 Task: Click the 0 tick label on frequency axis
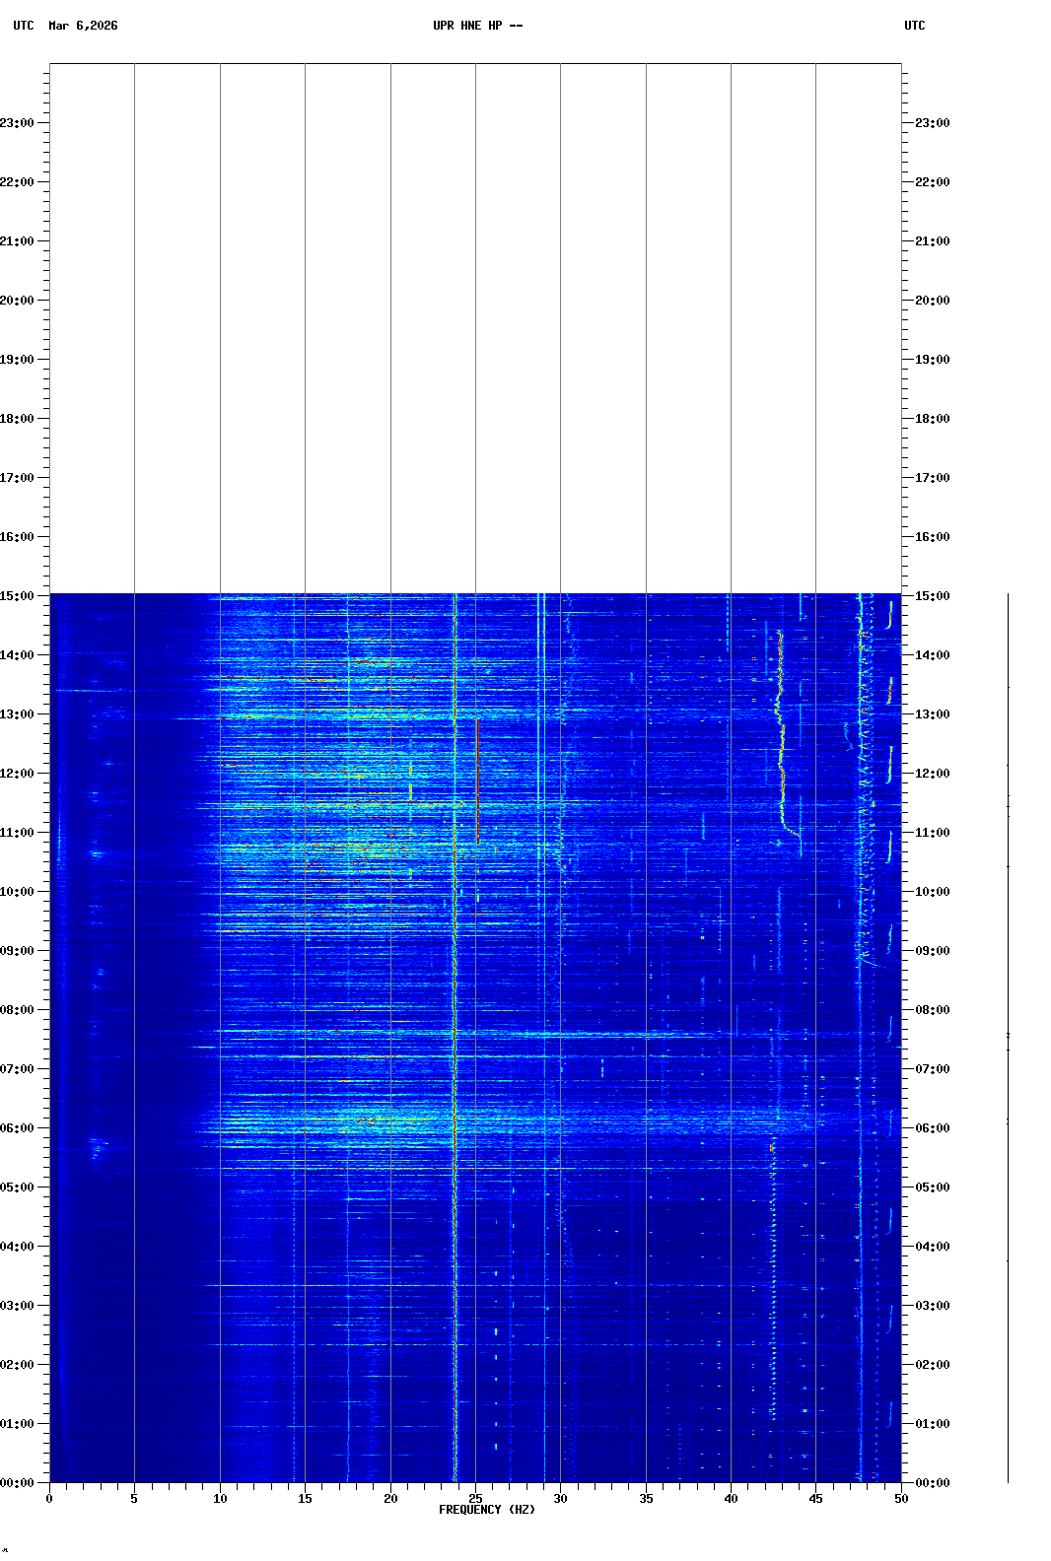click(49, 1499)
